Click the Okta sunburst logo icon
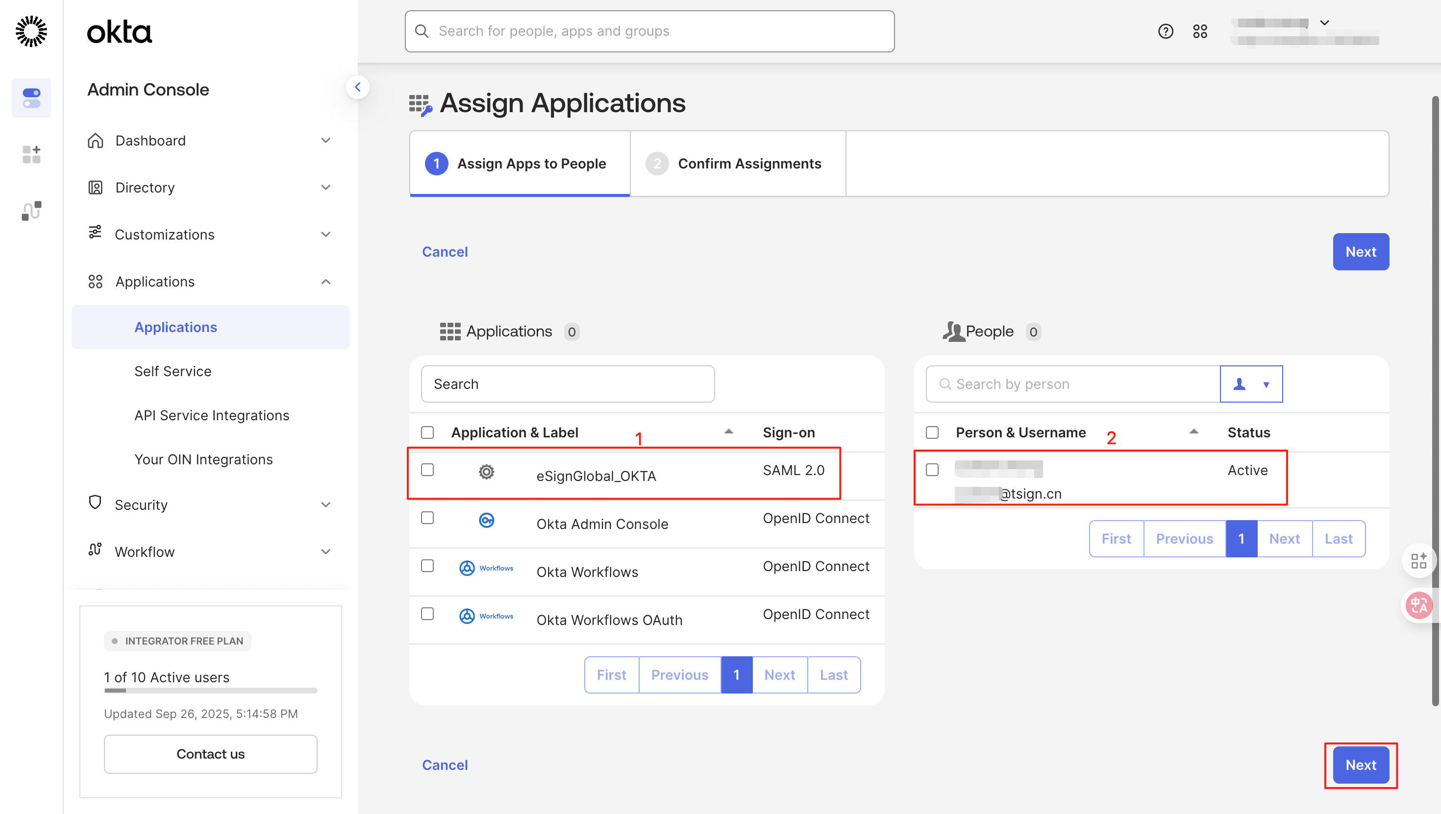 31,31
